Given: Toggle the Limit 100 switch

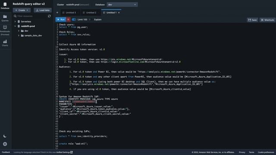Looking at the screenshot, I should pyautogui.click(x=74, y=19).
